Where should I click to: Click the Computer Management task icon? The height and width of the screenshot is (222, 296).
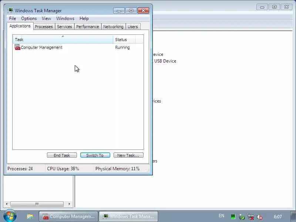point(17,47)
